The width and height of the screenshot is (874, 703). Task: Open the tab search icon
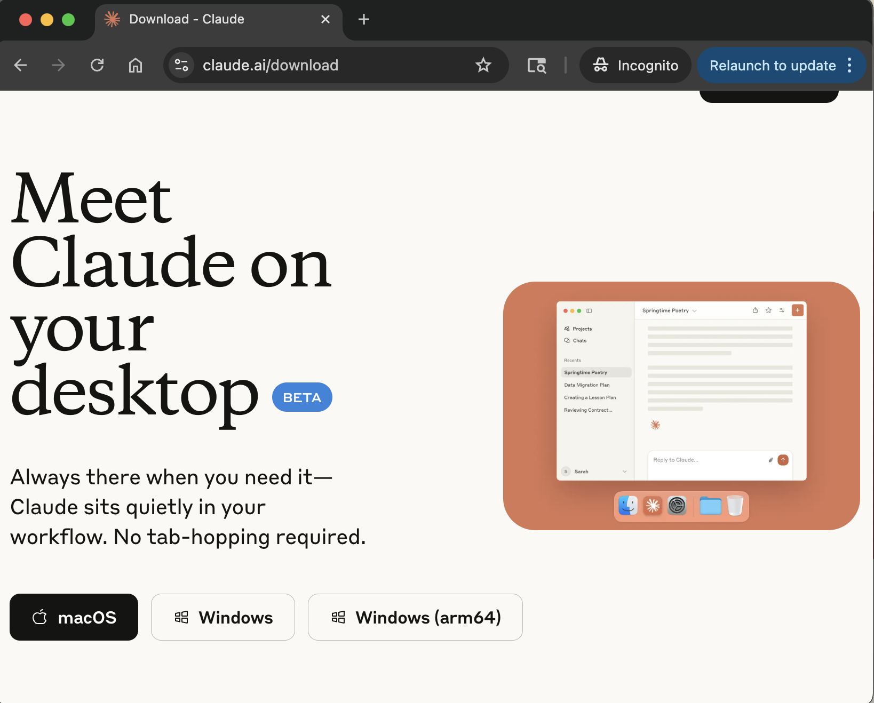point(537,65)
